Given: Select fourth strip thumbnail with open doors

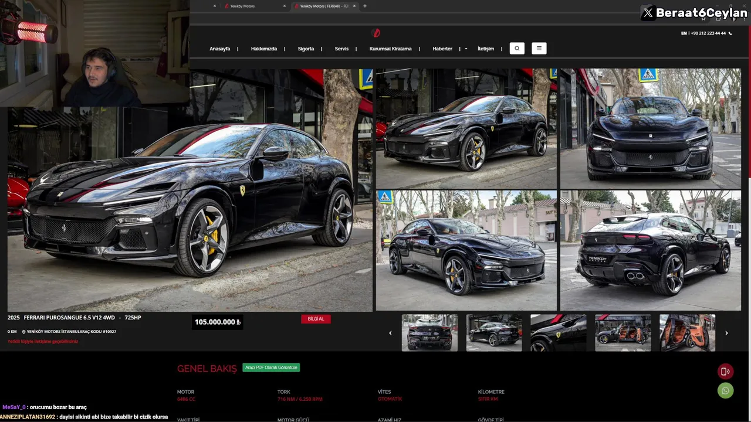Looking at the screenshot, I should tap(623, 333).
